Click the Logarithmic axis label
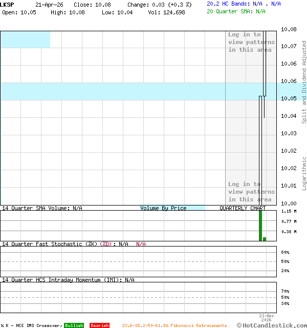Screen dimensions: 307x328 click(304, 173)
